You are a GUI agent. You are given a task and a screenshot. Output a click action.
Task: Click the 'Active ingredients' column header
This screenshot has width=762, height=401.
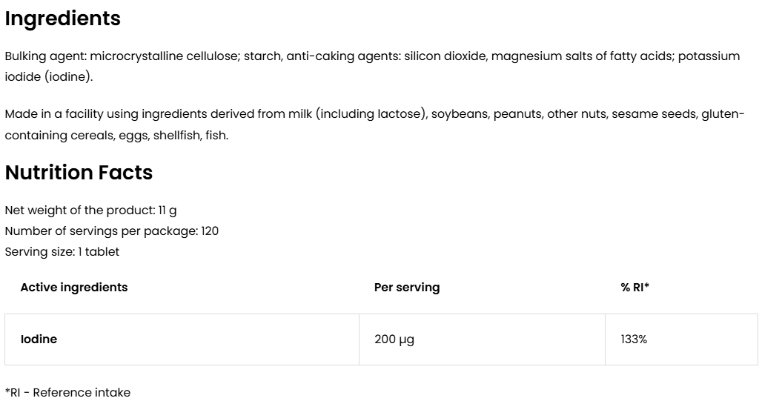pyautogui.click(x=74, y=288)
